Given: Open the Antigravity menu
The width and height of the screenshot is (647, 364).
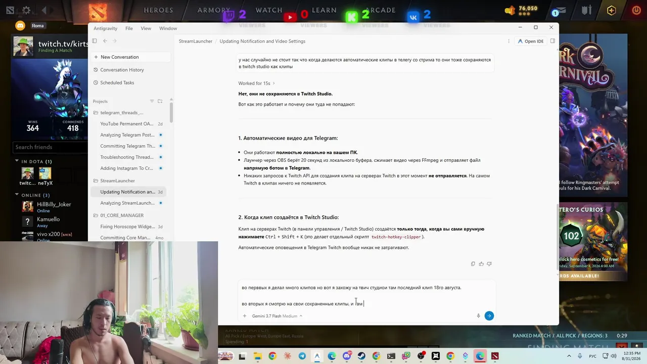Looking at the screenshot, I should click(x=105, y=28).
